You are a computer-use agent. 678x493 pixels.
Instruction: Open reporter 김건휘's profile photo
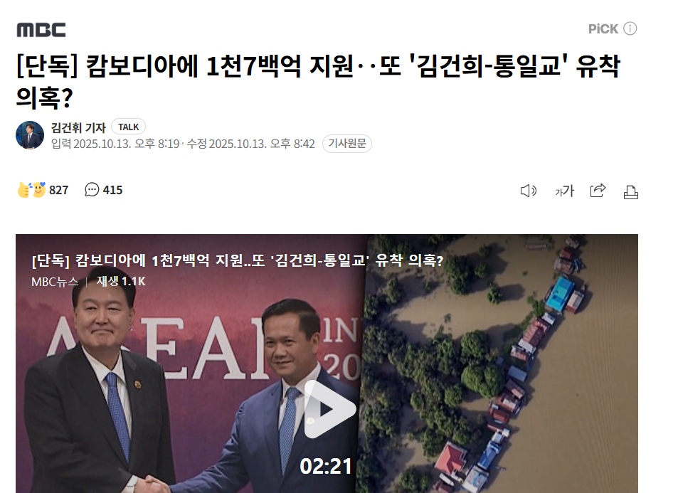30,135
